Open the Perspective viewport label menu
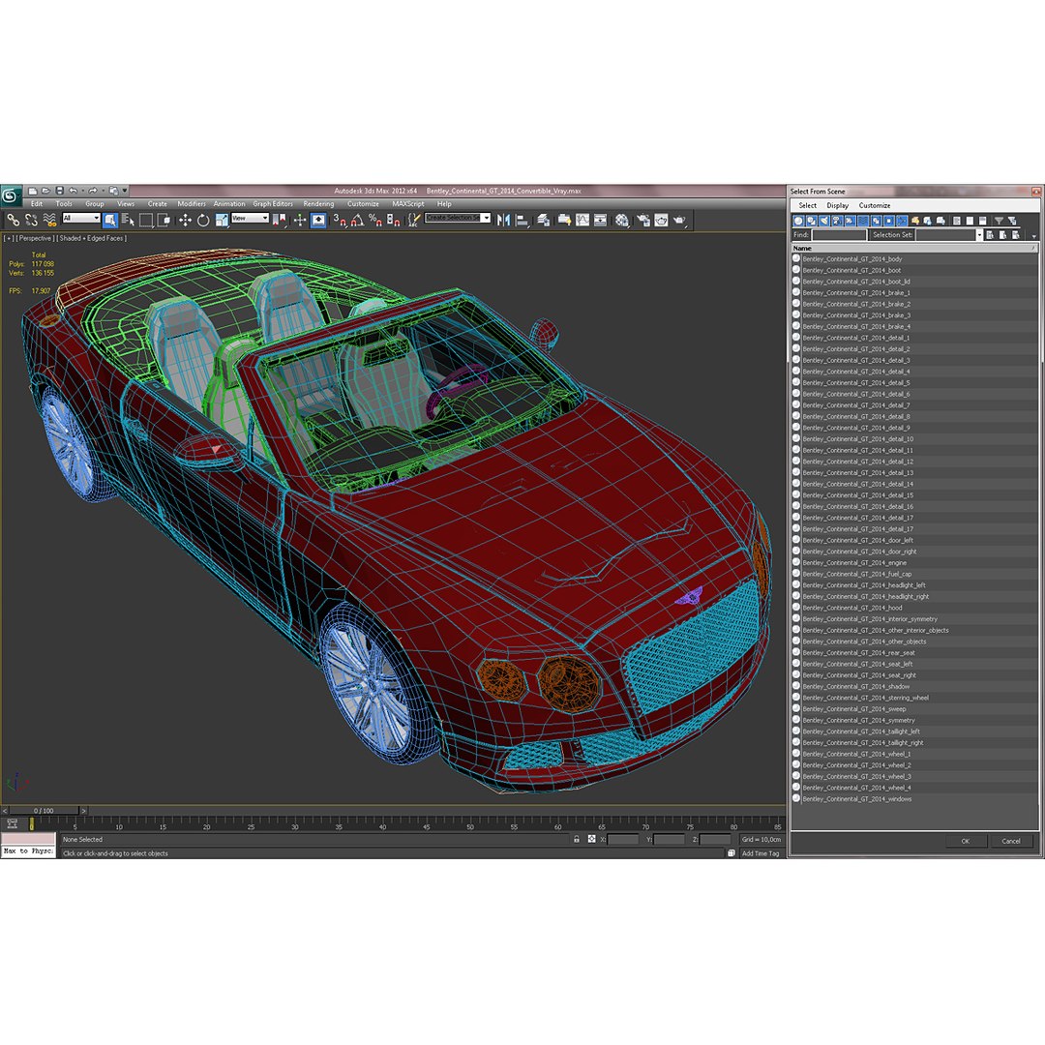 [x=35, y=238]
